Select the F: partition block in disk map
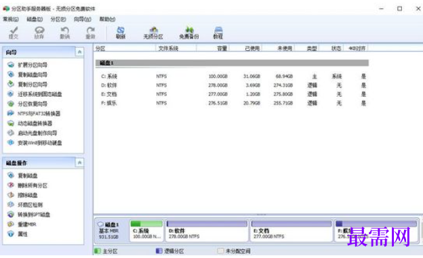The image size is (423, 258). pyautogui.click(x=376, y=230)
